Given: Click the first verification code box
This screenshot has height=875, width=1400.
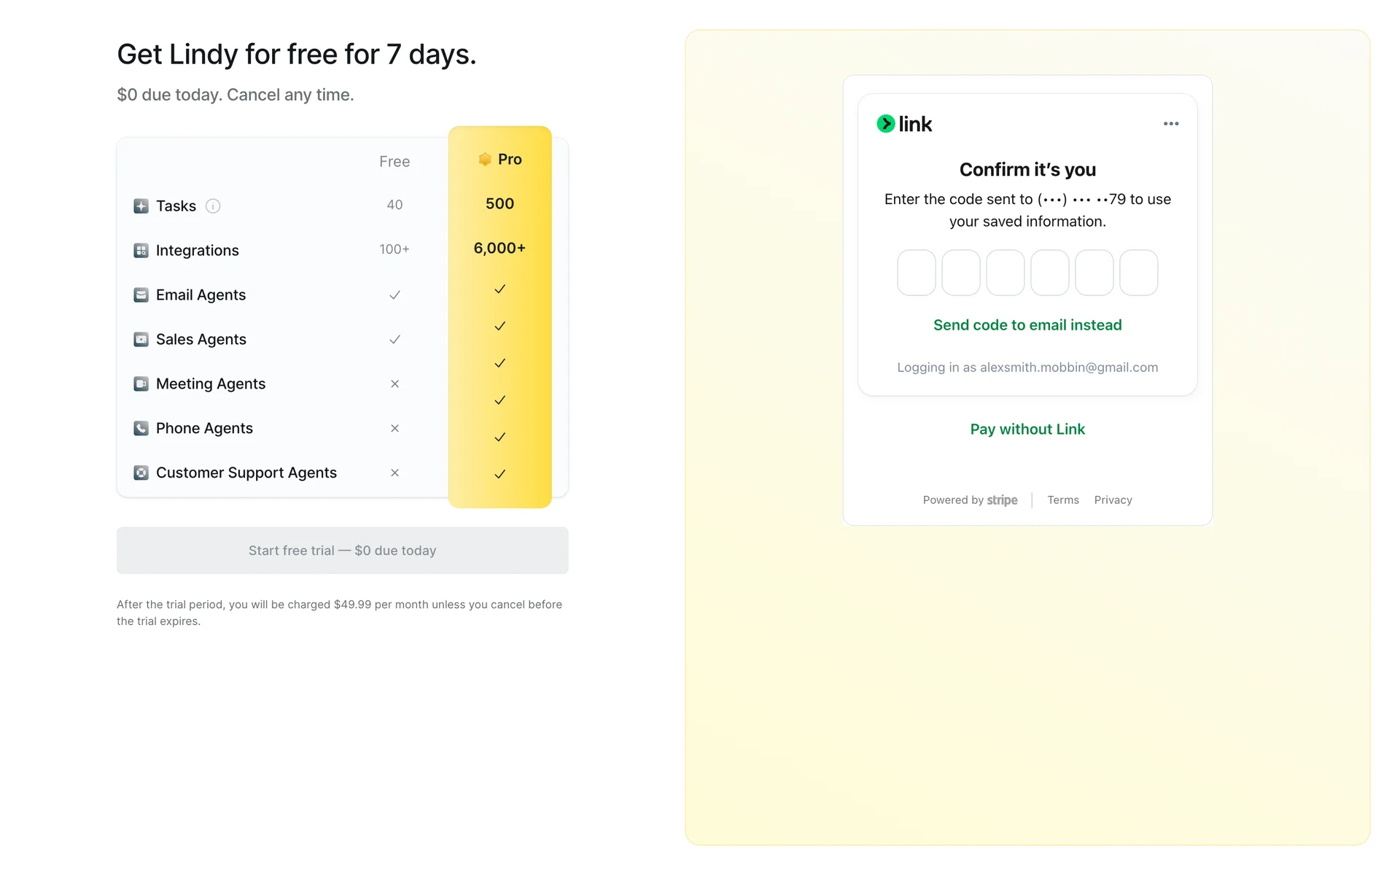Looking at the screenshot, I should point(917,273).
